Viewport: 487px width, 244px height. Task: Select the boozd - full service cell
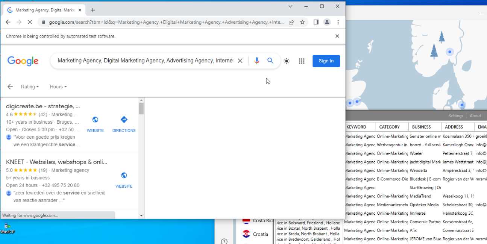[425, 145]
